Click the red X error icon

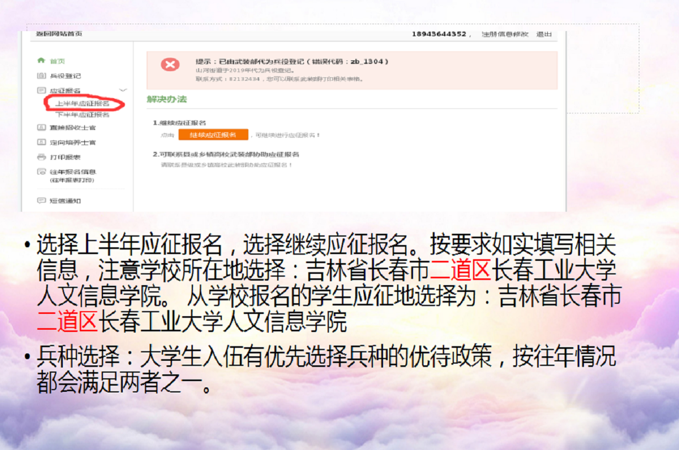coord(170,64)
